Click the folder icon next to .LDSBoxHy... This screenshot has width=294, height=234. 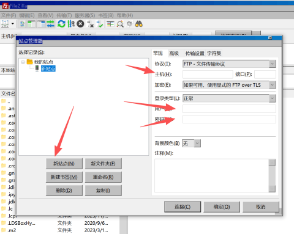point(4,223)
